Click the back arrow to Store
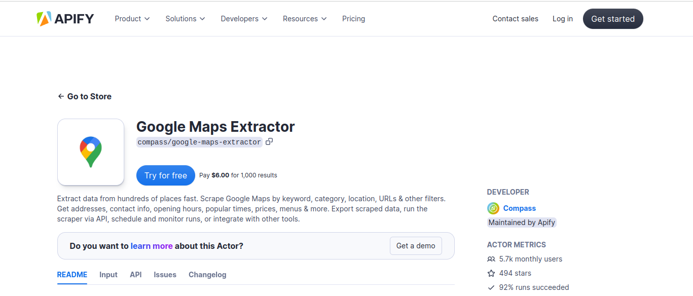The width and height of the screenshot is (693, 296). click(x=61, y=96)
